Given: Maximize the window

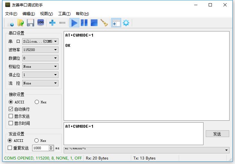Looking at the screenshot, I should point(210,5).
